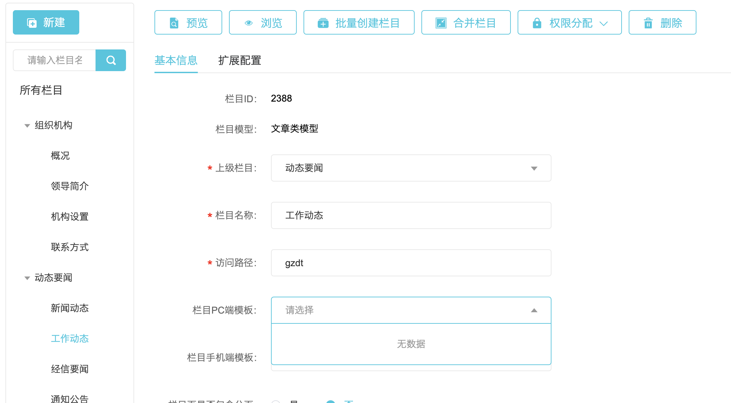Click the trash icon on 删除
Image resolution: width=731 pixels, height=403 pixels.
click(x=648, y=23)
